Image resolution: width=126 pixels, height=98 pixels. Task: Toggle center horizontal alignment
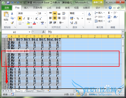click(x=55, y=18)
